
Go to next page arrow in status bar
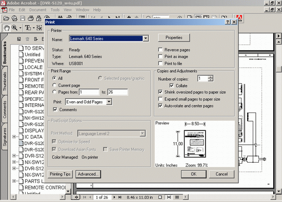point(114,197)
